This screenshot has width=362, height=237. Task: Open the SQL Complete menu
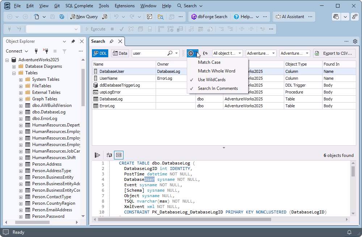pos(79,5)
